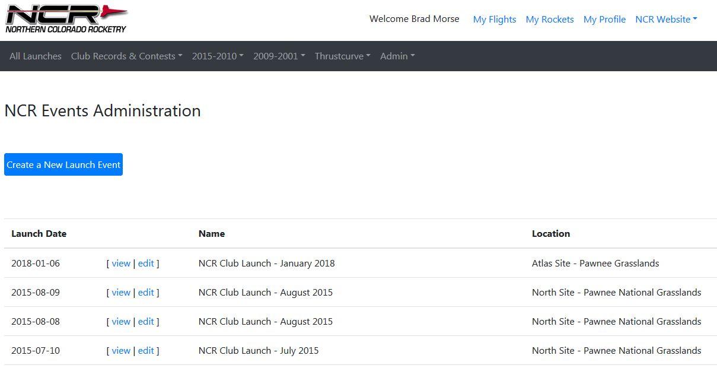
Task: Click Create a New Launch Event button
Action: (x=63, y=164)
